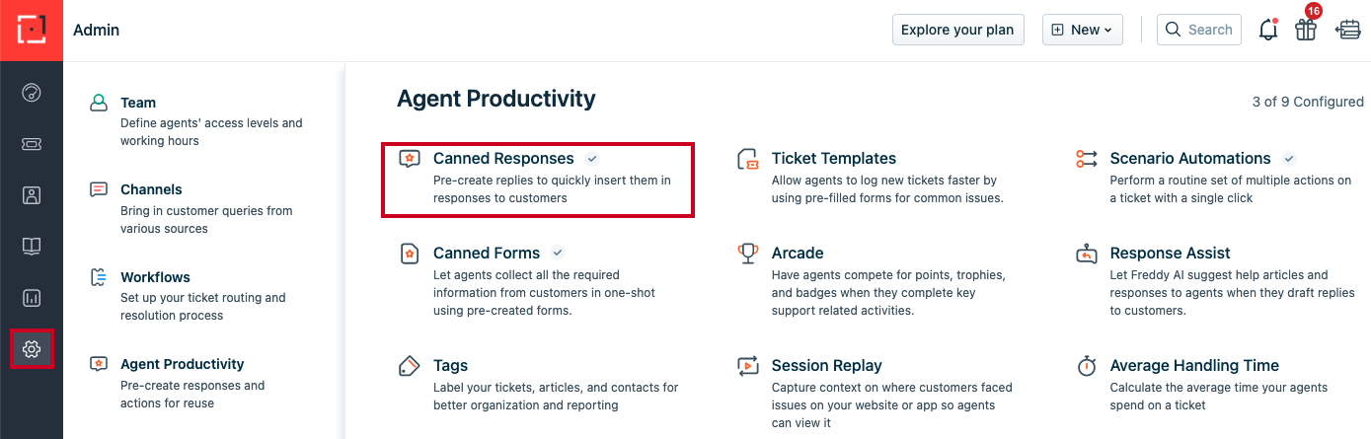Expand the New dropdown button

[x=1082, y=30]
